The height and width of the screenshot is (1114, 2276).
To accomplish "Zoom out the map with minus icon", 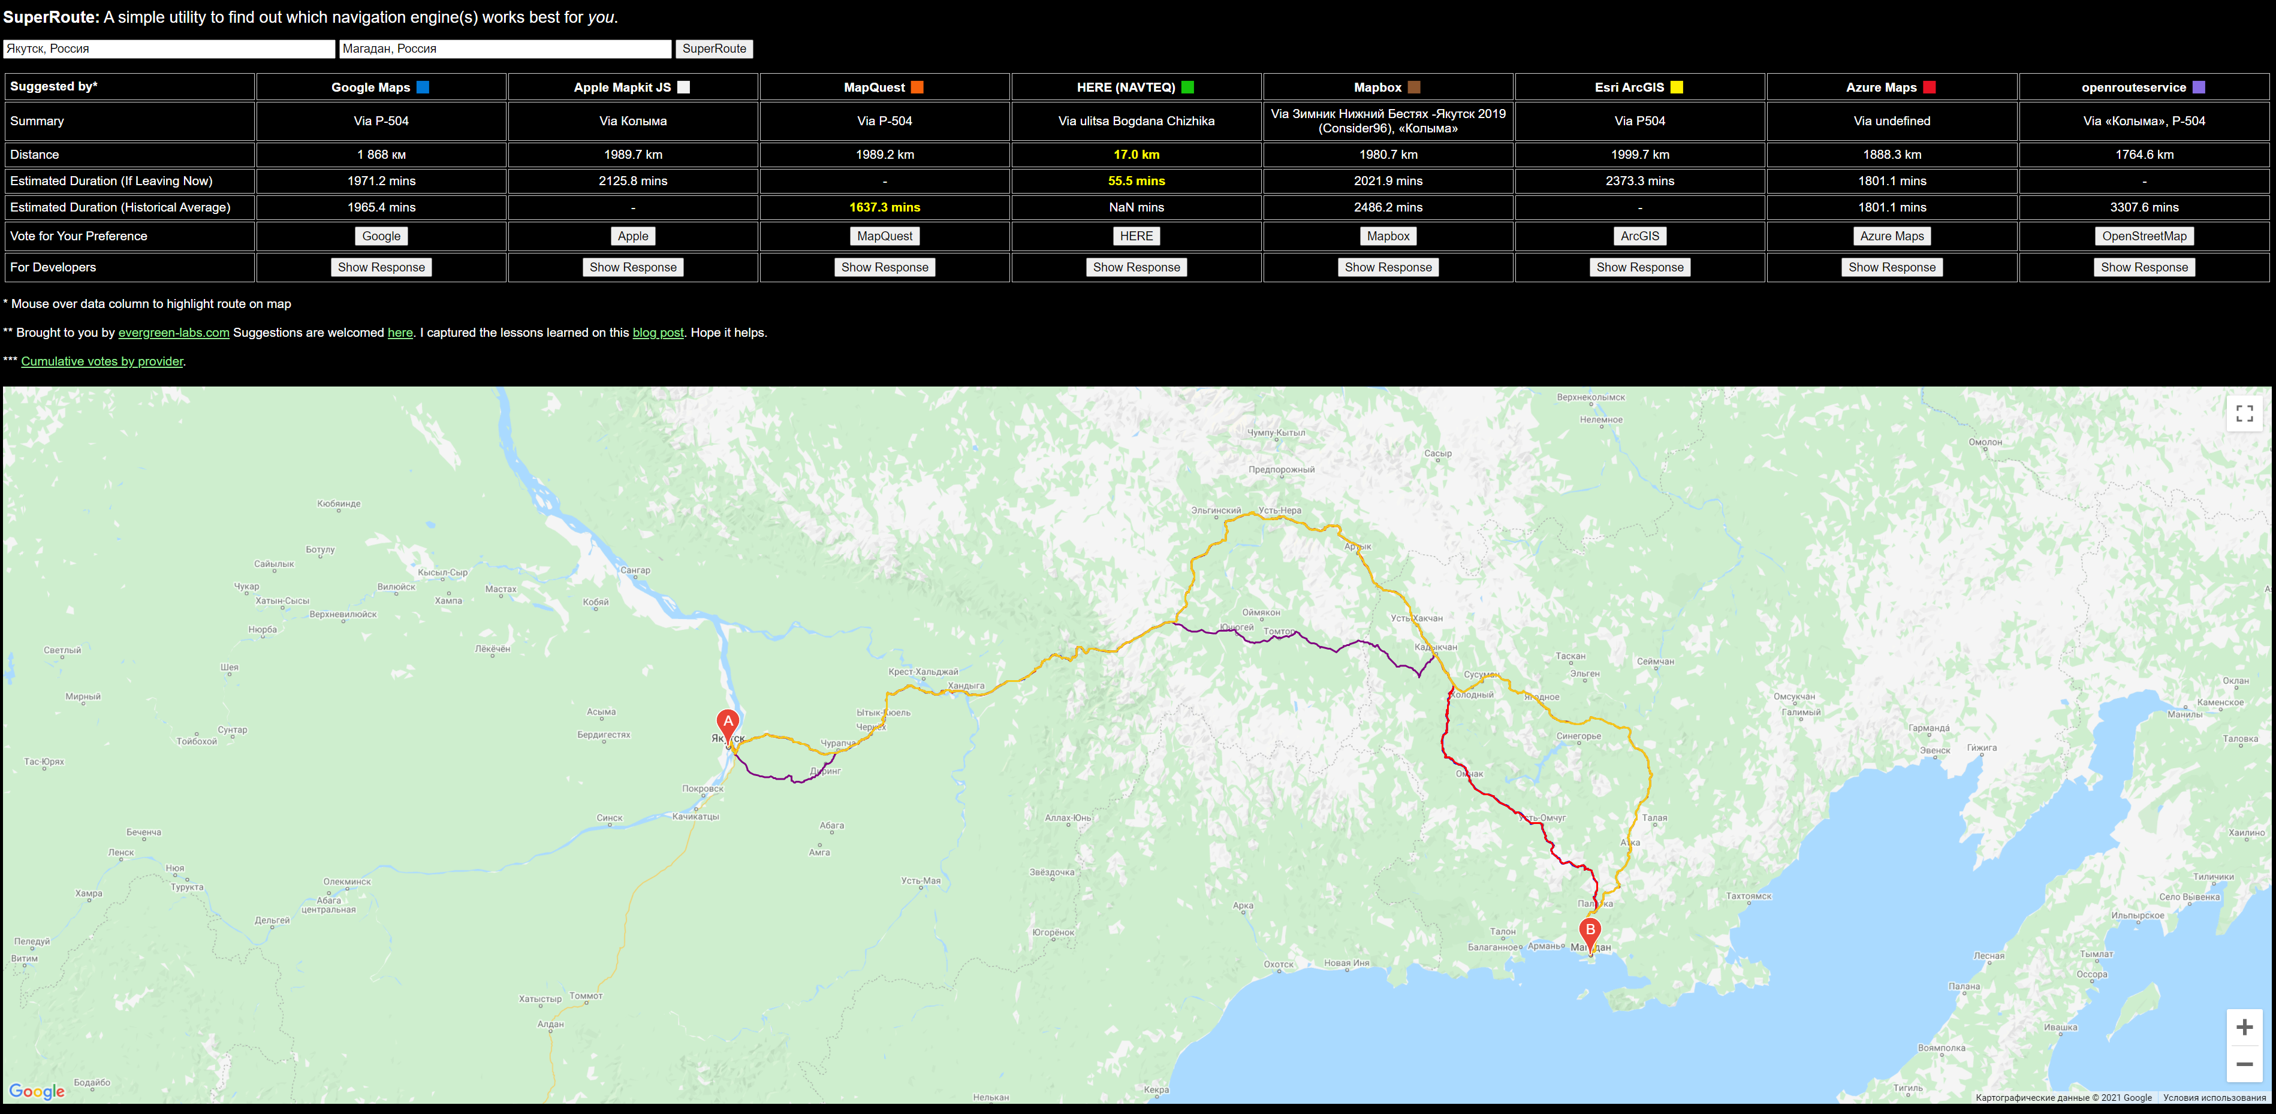I will tap(2244, 1064).
